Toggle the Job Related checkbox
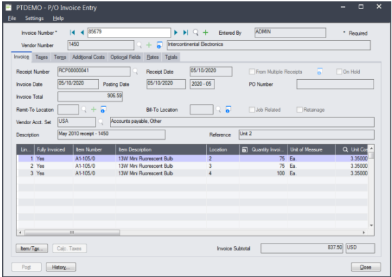The width and height of the screenshot is (392, 277). (x=252, y=110)
